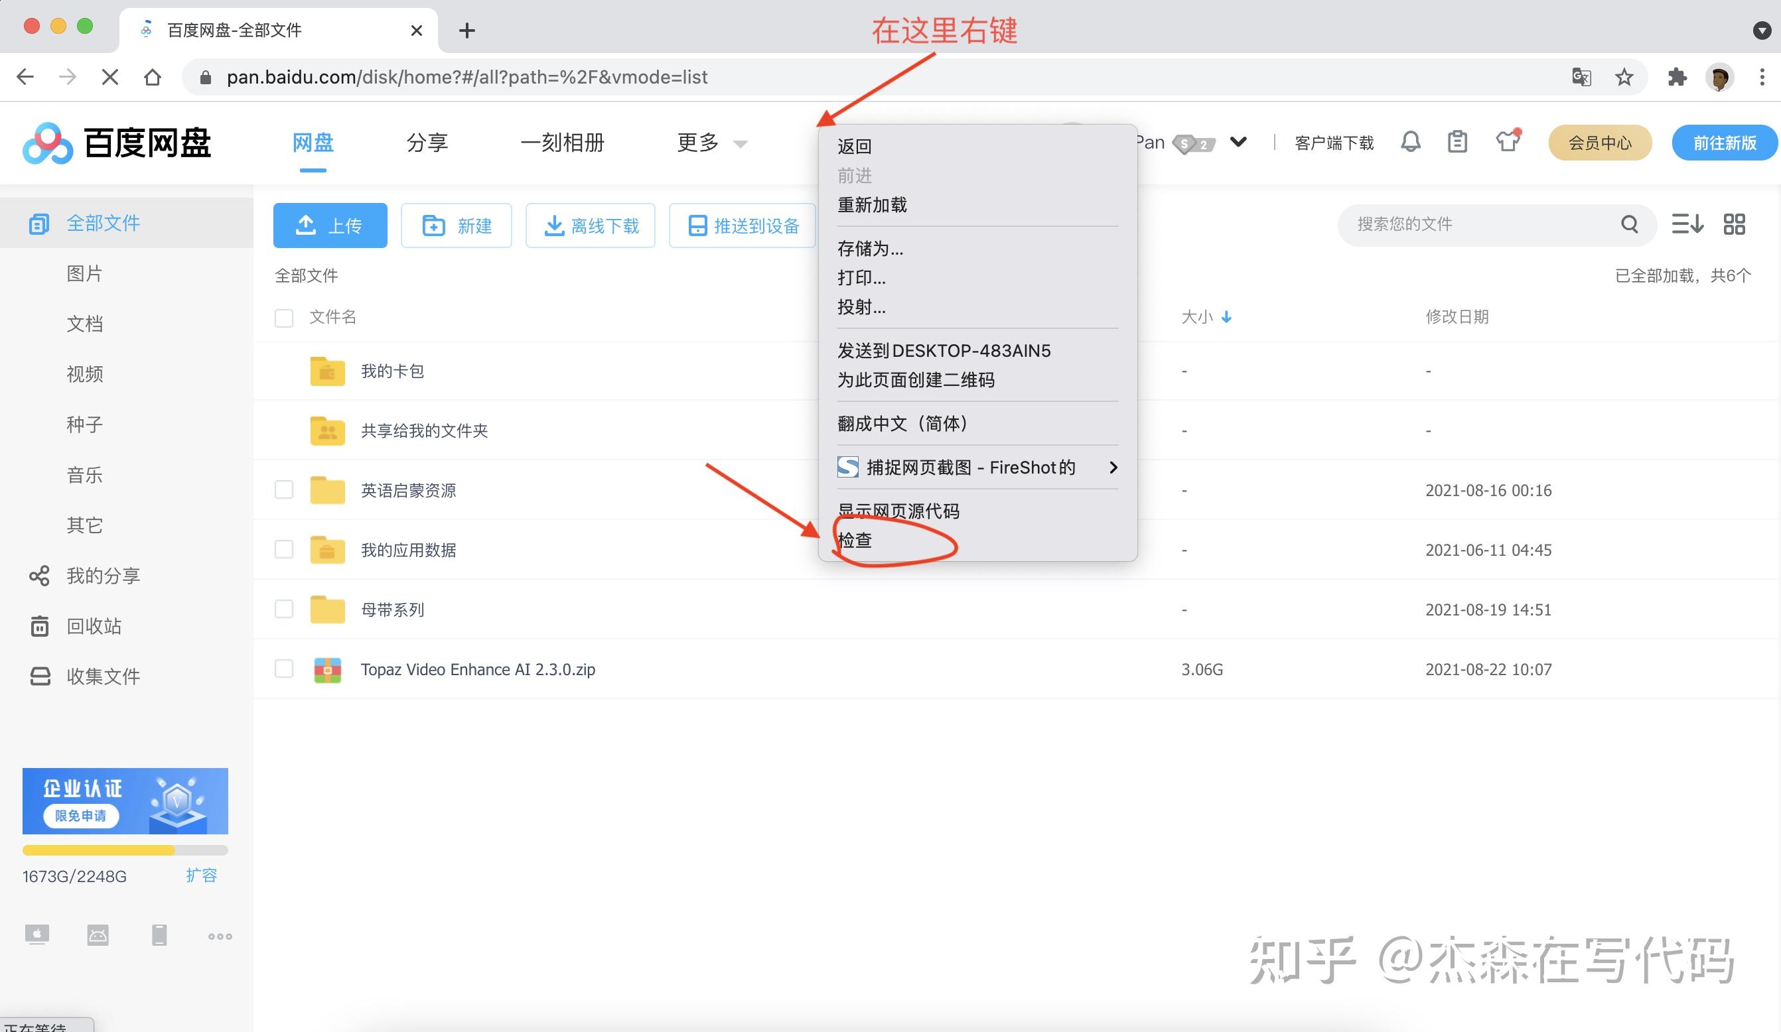Check the box for 英语启蒙资源
Viewport: 1781px width, 1032px height.
coord(284,489)
